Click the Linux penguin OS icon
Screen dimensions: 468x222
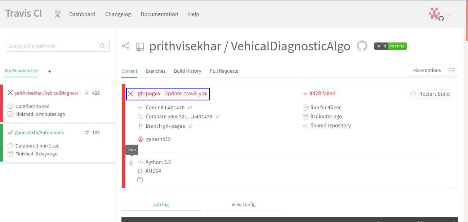tap(131, 162)
